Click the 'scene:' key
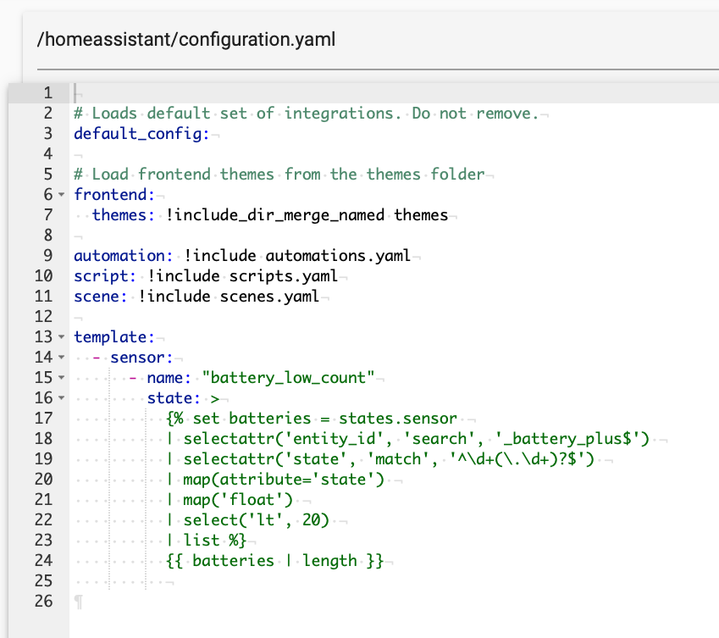Image resolution: width=719 pixels, height=638 pixels. [x=101, y=297]
